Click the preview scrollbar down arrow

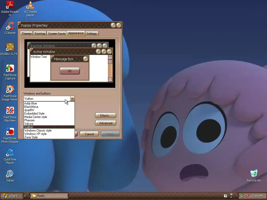click(110, 79)
